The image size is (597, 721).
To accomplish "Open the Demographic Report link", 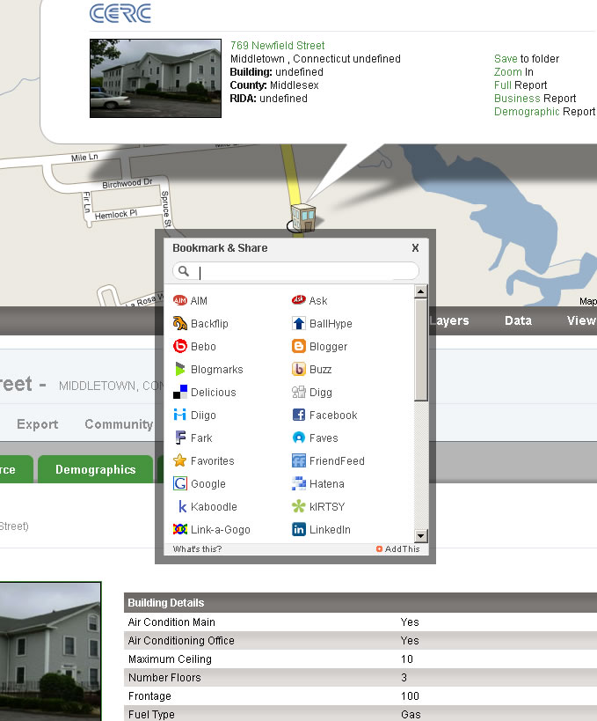I will point(544,112).
